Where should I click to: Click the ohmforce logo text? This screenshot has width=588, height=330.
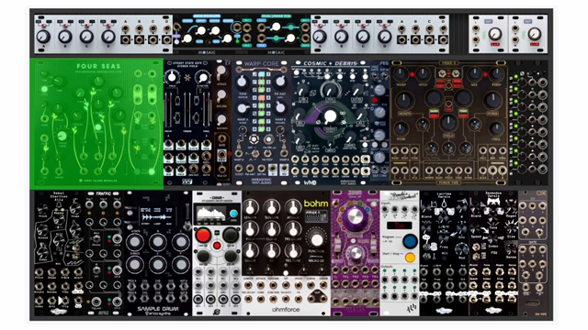(x=286, y=310)
